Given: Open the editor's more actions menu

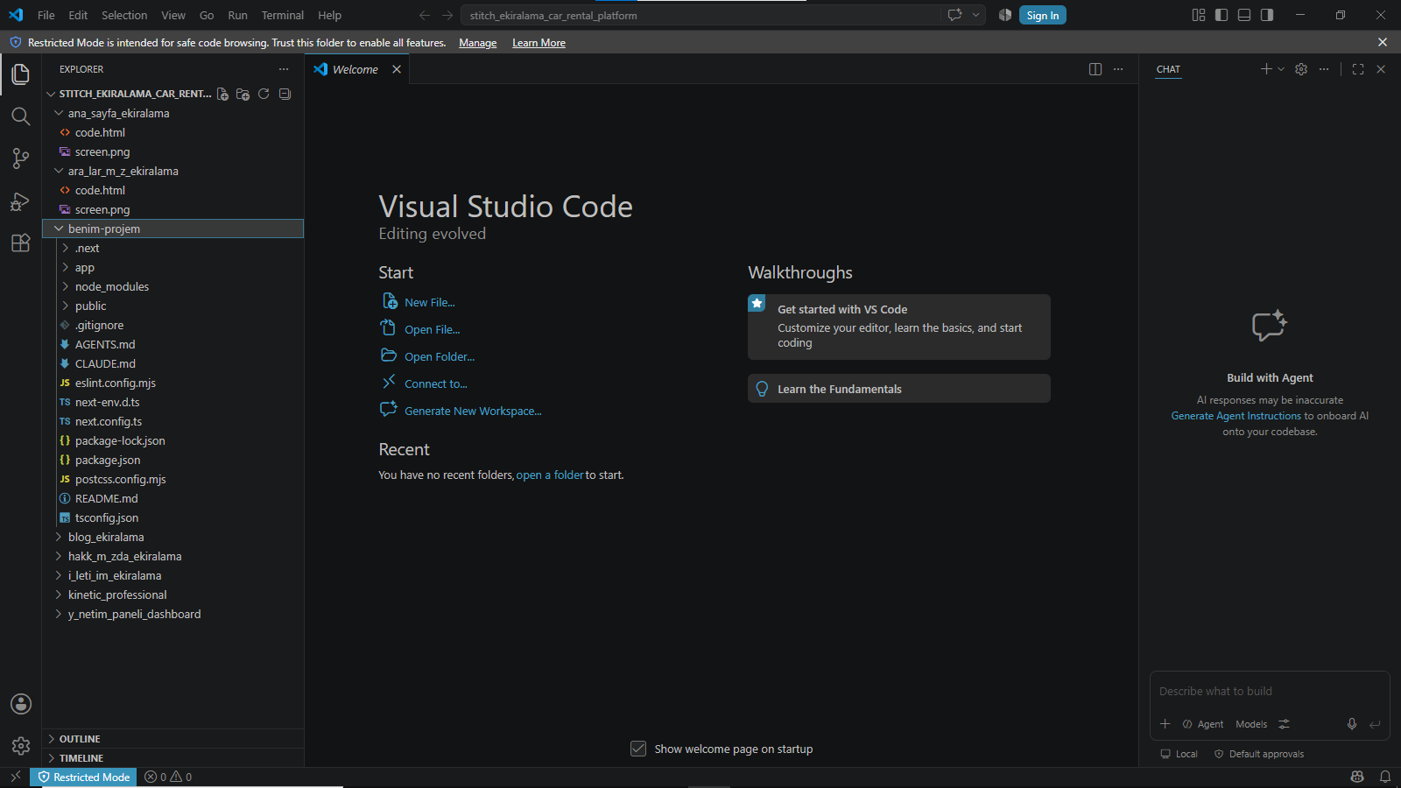Looking at the screenshot, I should pos(1118,69).
